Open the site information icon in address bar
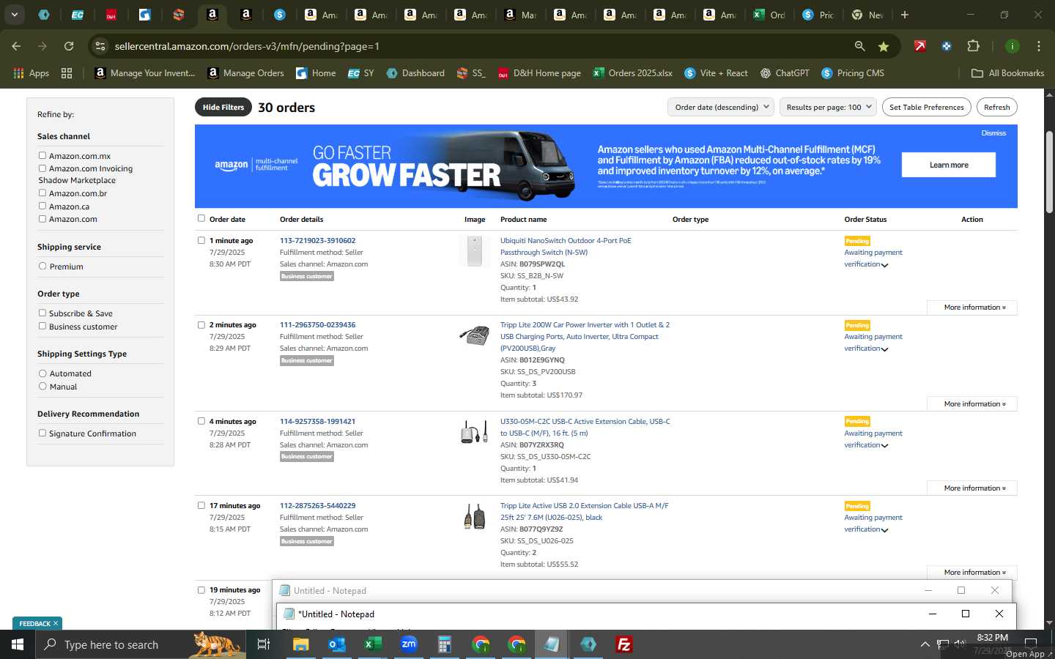This screenshot has height=659, width=1055. [x=100, y=46]
